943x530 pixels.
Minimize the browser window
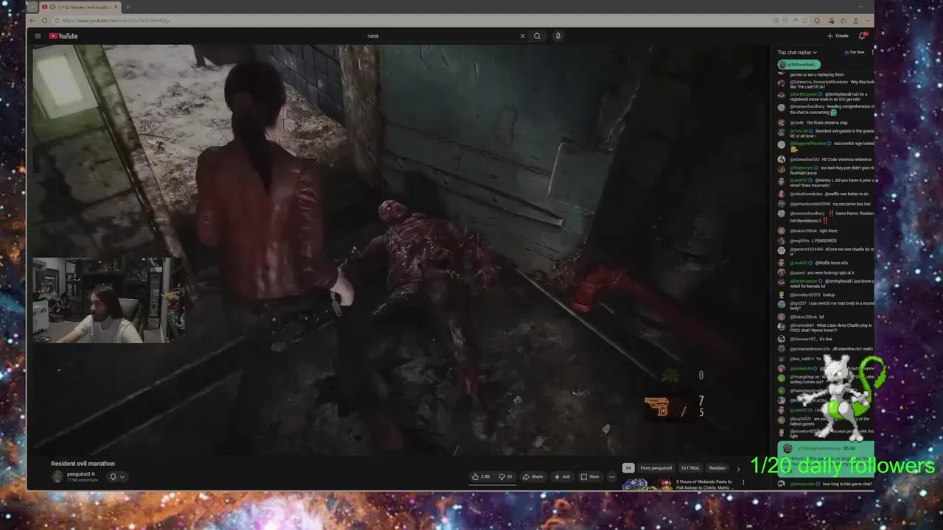coord(860,7)
